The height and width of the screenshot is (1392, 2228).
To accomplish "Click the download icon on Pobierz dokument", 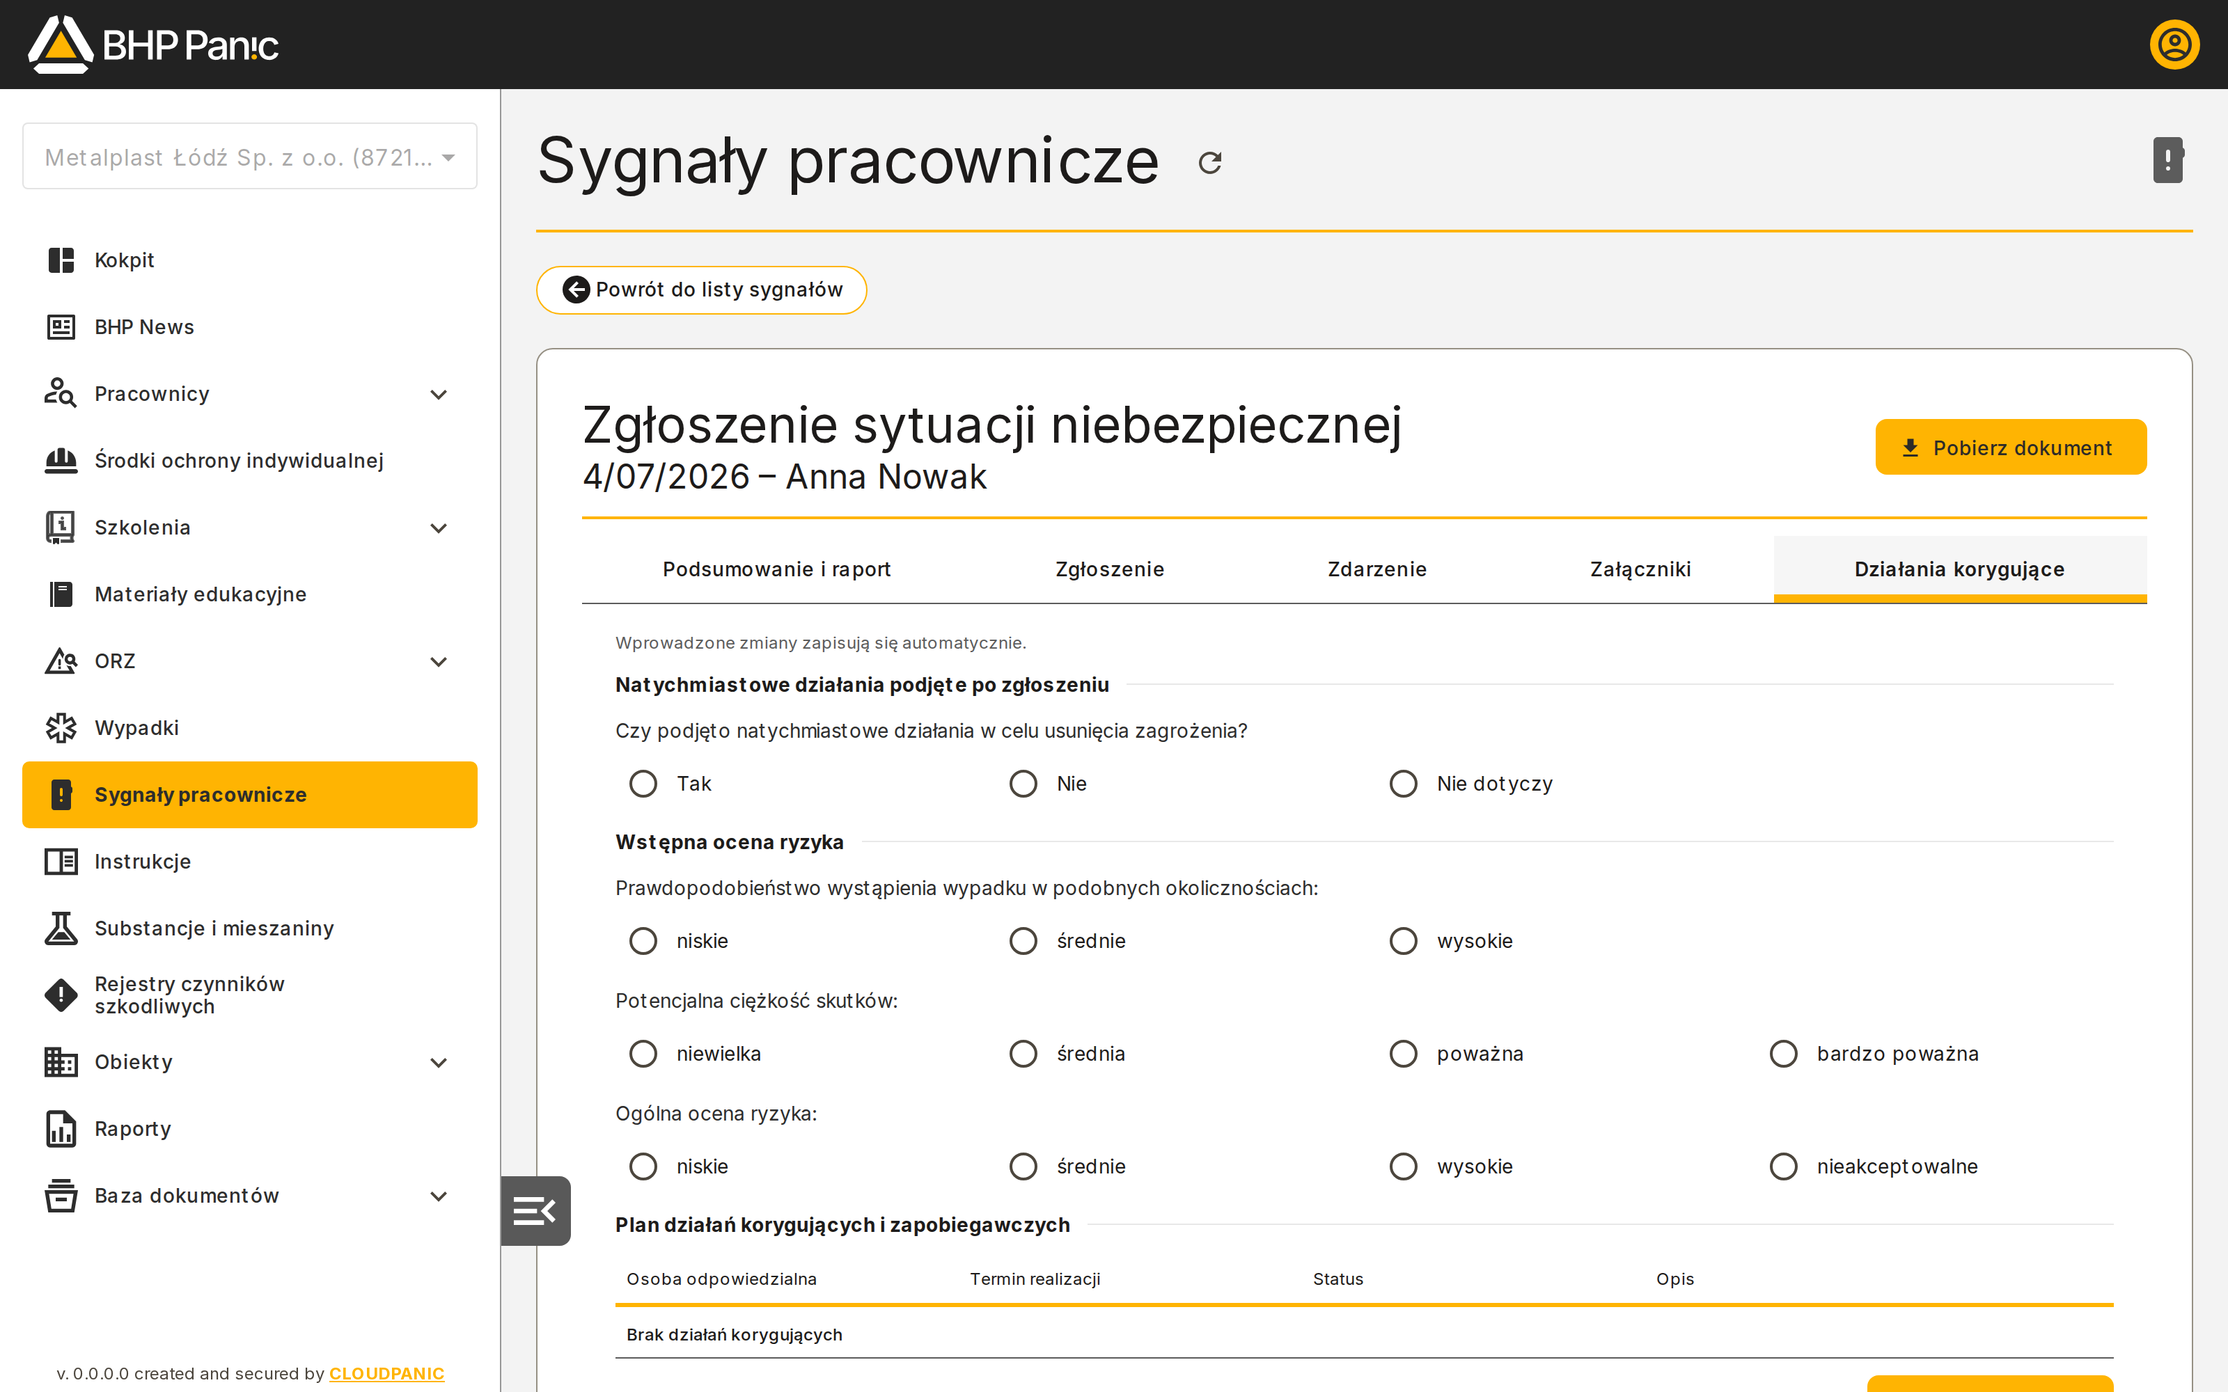I will click(x=1911, y=448).
